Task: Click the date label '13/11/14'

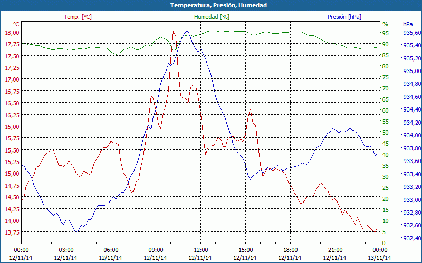Action: [379, 258]
